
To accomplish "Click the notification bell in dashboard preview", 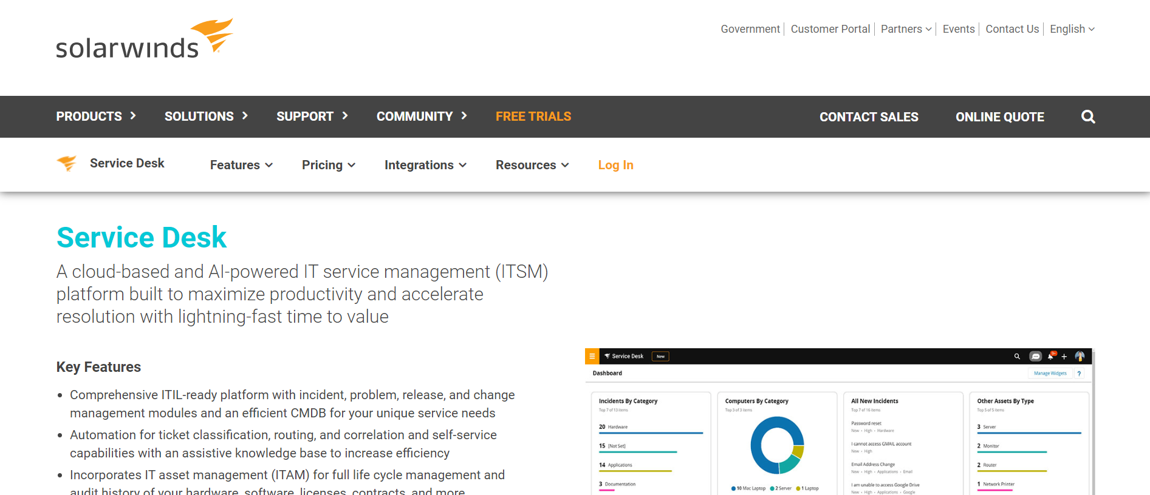I will (x=1051, y=355).
